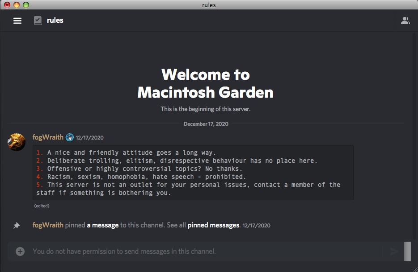Click the 12/17/2020 timestamp next to fogWraith
418x272 pixels.
[x=89, y=138]
